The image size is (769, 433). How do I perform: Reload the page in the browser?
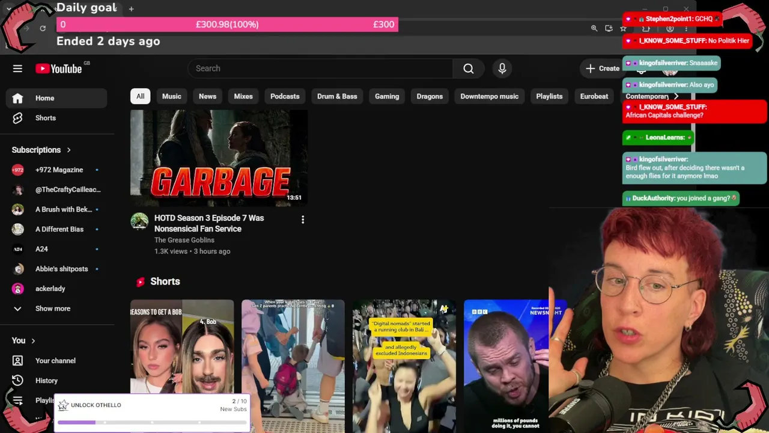(x=43, y=28)
